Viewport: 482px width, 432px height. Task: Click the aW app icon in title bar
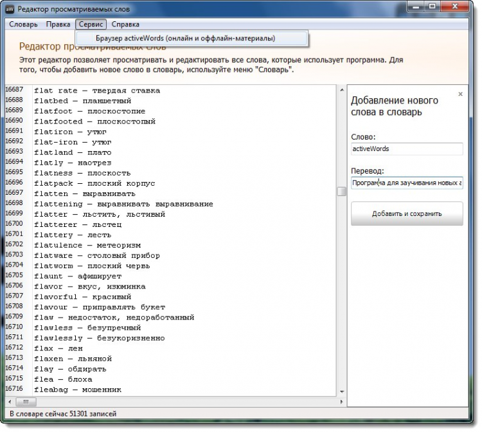coord(10,9)
